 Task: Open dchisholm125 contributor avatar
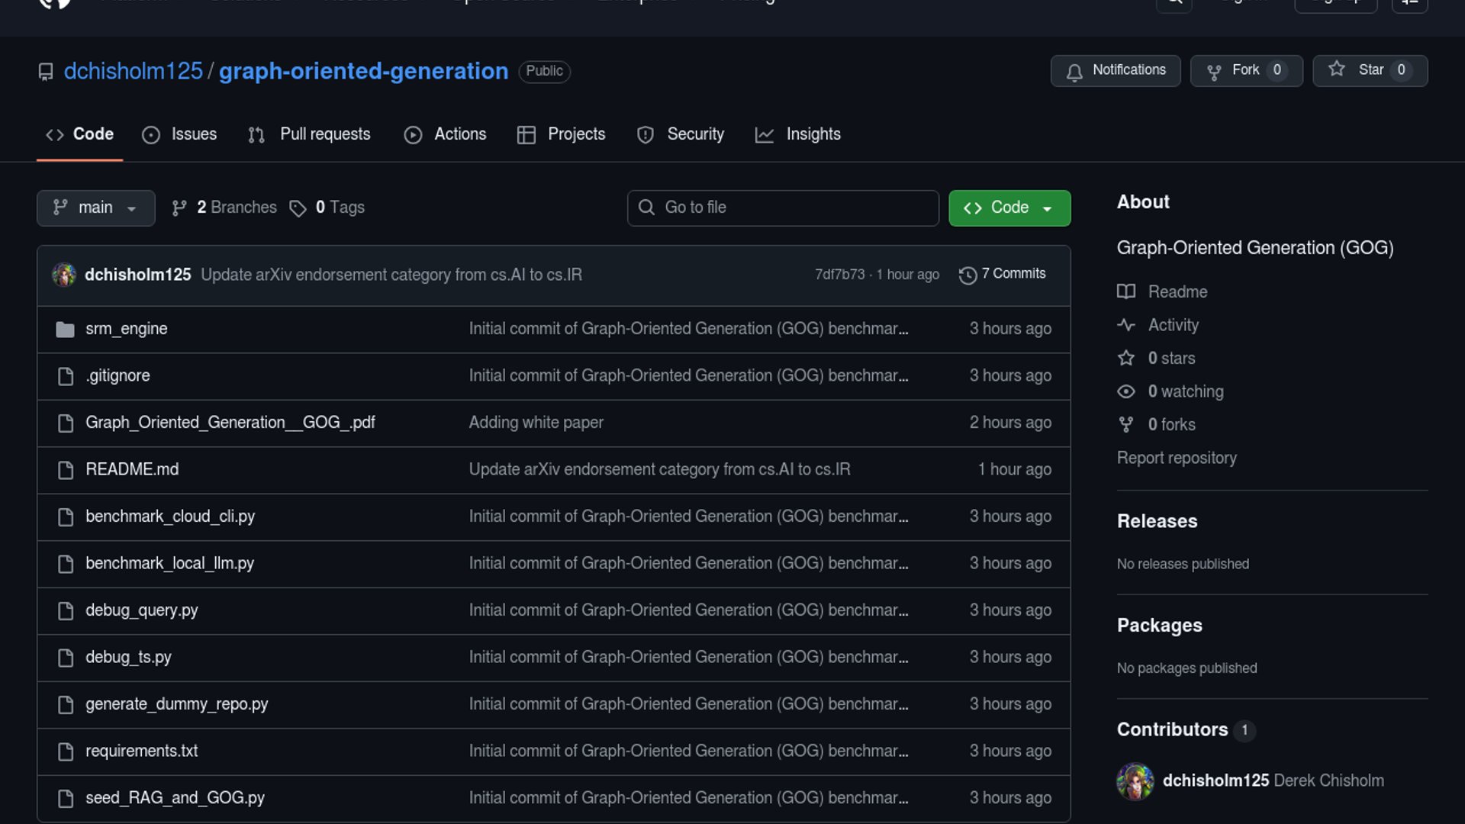click(x=1135, y=781)
